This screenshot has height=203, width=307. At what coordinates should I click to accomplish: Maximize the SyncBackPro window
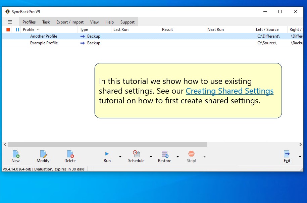[x=280, y=11]
